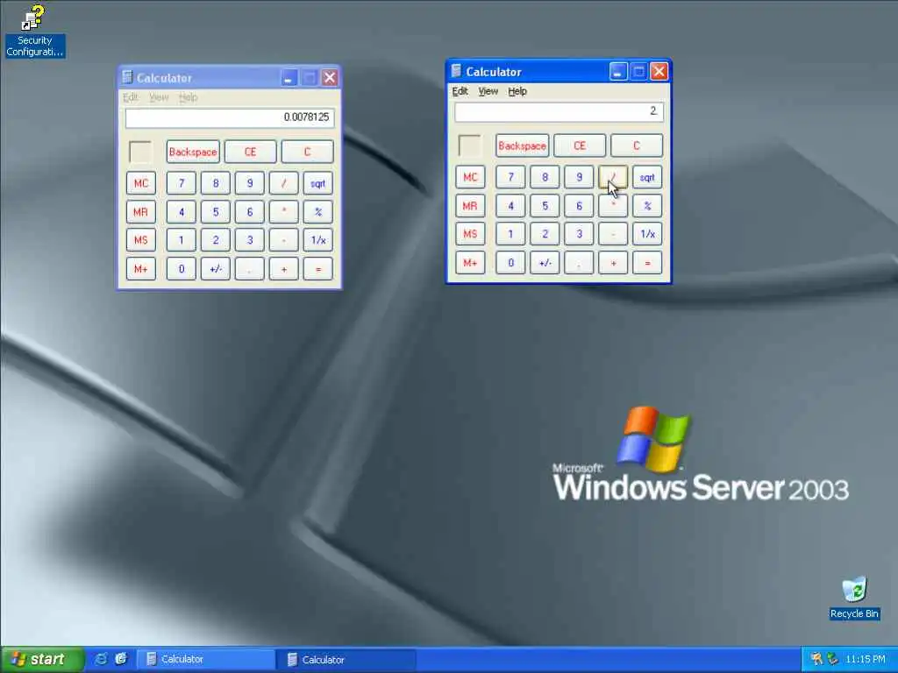The image size is (898, 673).
Task: Click multiply key in inactive Calculator
Action: coord(284,212)
